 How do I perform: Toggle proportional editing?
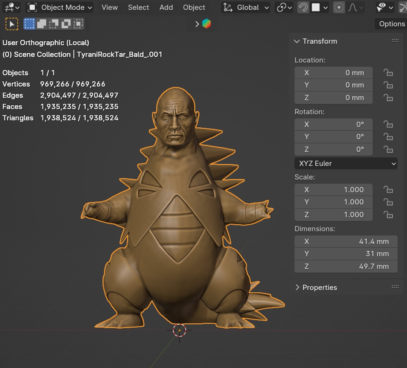[x=339, y=8]
